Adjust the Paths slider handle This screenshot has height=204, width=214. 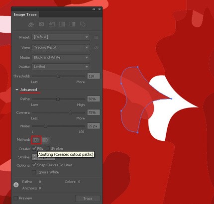pos(58,99)
